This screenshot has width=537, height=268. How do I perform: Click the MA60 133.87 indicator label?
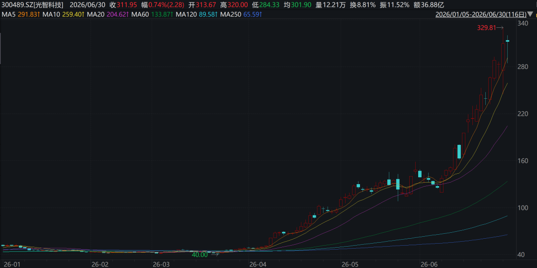(154, 14)
